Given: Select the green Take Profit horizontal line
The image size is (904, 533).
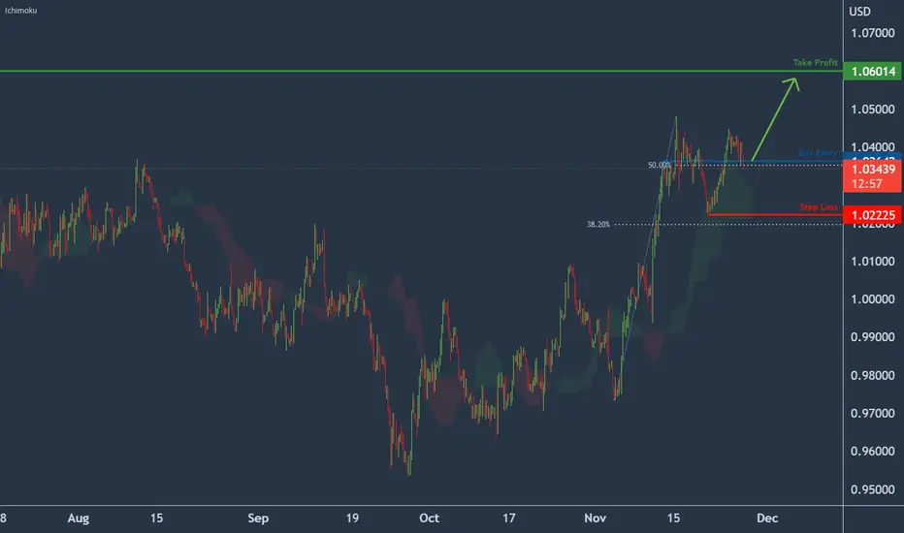Looking at the screenshot, I should tap(421, 71).
